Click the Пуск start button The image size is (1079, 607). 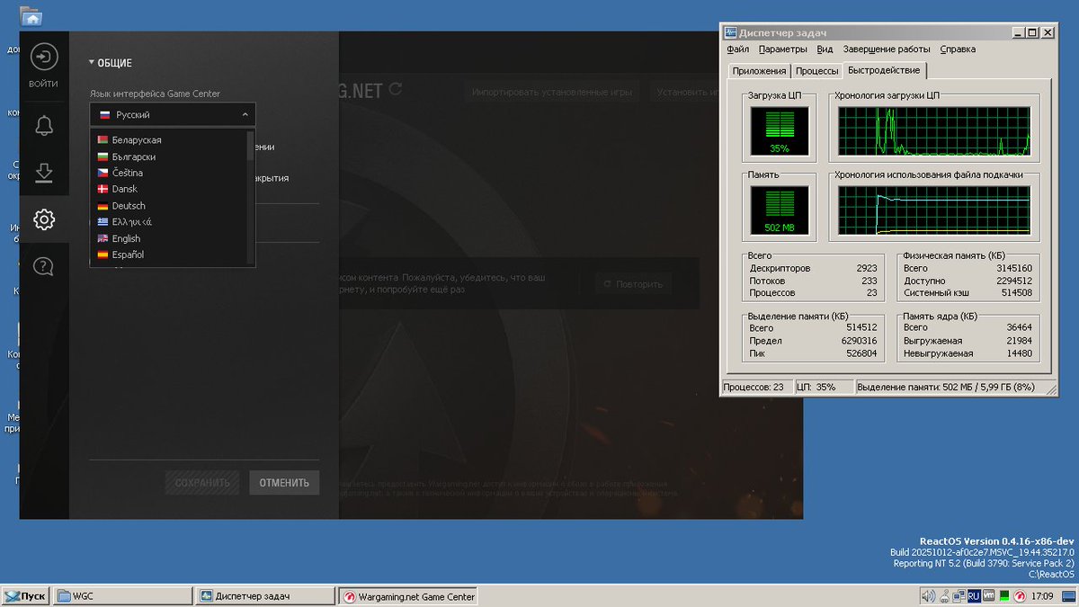click(25, 595)
